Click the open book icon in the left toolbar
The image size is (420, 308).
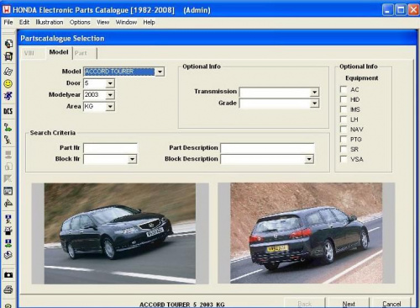(8, 72)
